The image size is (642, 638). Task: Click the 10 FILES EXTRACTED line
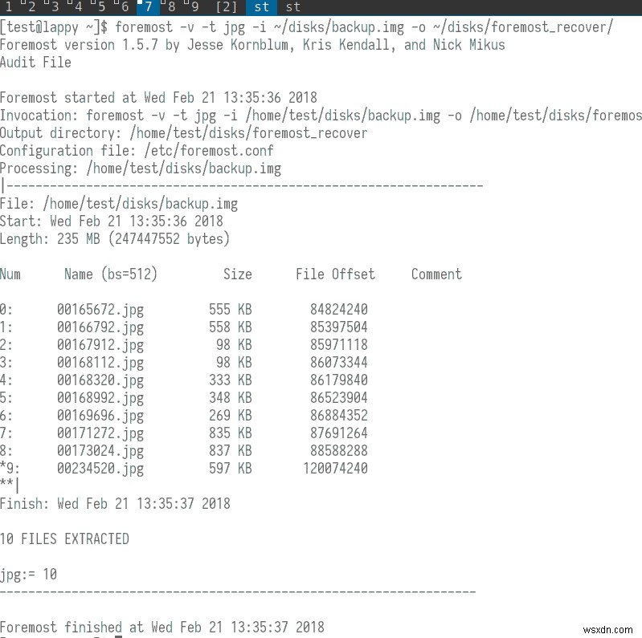coord(65,538)
